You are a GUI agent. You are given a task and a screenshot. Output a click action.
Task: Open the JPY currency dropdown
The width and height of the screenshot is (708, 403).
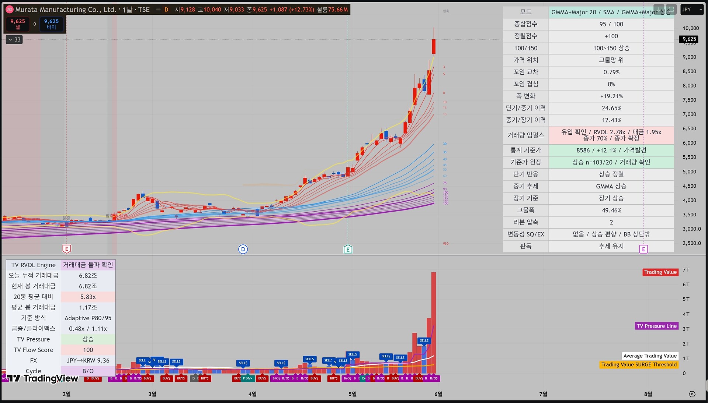pos(692,10)
